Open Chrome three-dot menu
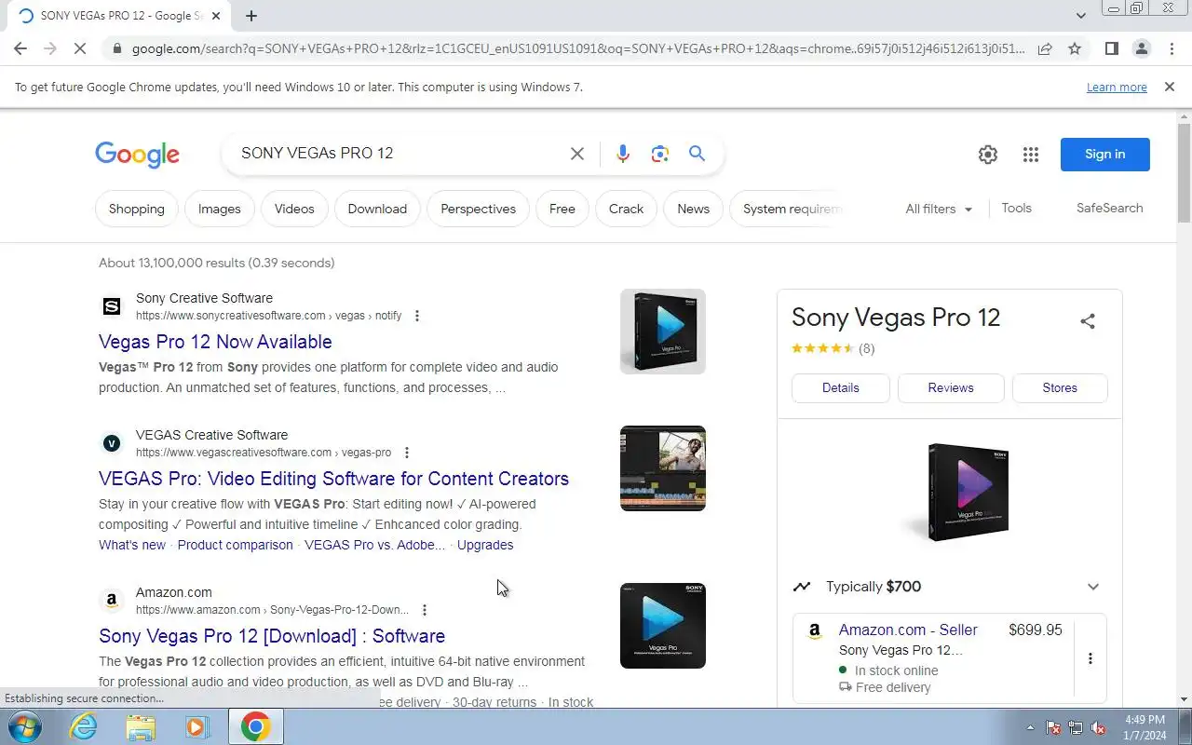The width and height of the screenshot is (1192, 745). [x=1172, y=48]
